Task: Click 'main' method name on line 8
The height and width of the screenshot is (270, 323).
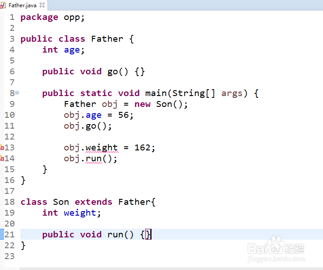Action: point(156,93)
